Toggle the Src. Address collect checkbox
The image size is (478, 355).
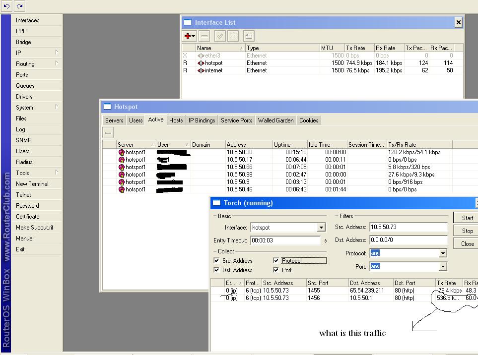(x=216, y=261)
